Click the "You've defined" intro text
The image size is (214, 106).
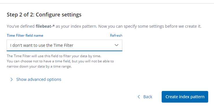tap(21, 26)
